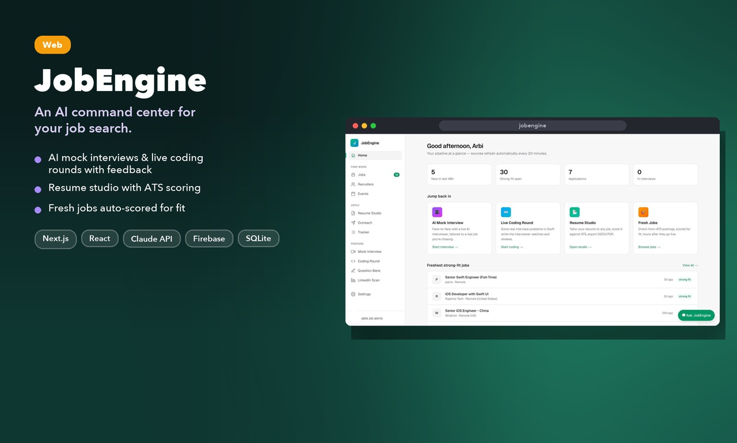Click the In interviews stat card
The height and width of the screenshot is (443, 737).
coord(666,175)
